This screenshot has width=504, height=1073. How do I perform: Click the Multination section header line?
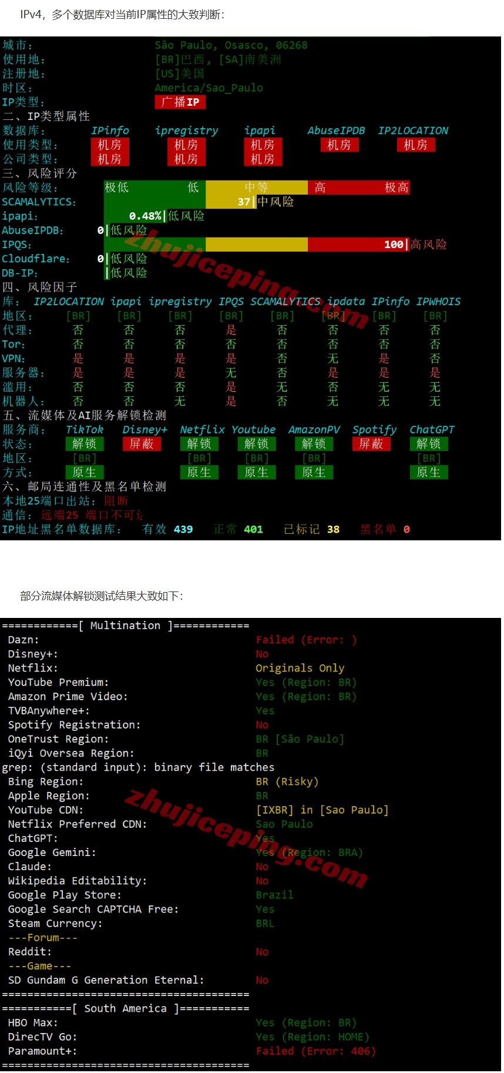(126, 626)
